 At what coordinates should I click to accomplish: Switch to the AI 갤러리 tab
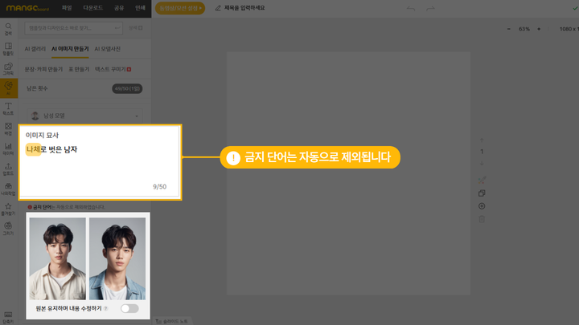(35, 49)
